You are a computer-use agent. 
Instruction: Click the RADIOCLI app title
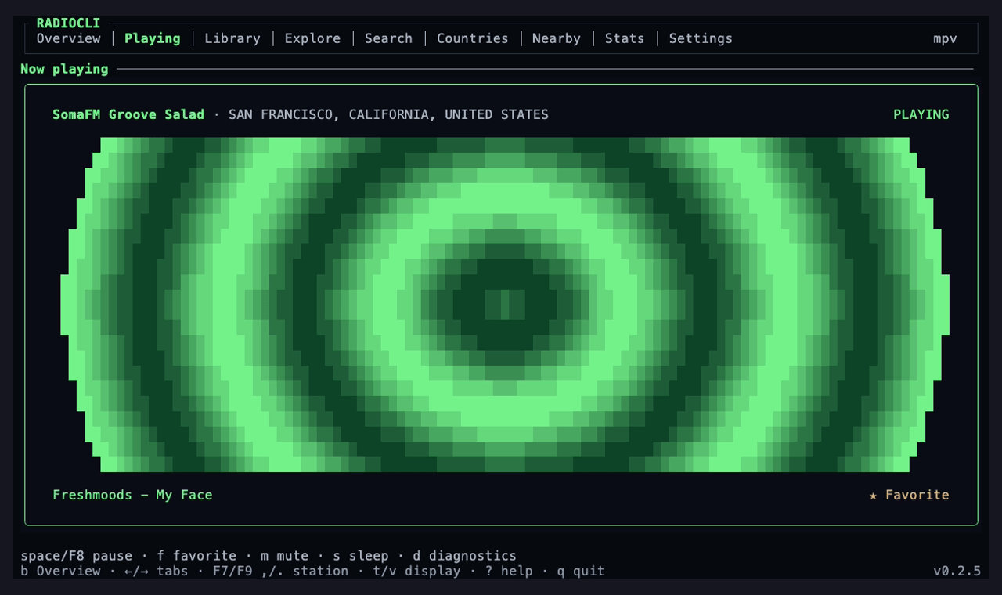coord(68,23)
